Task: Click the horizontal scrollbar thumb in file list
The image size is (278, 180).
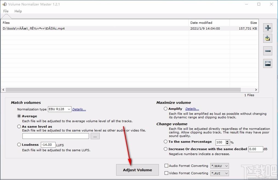Action: point(123,90)
